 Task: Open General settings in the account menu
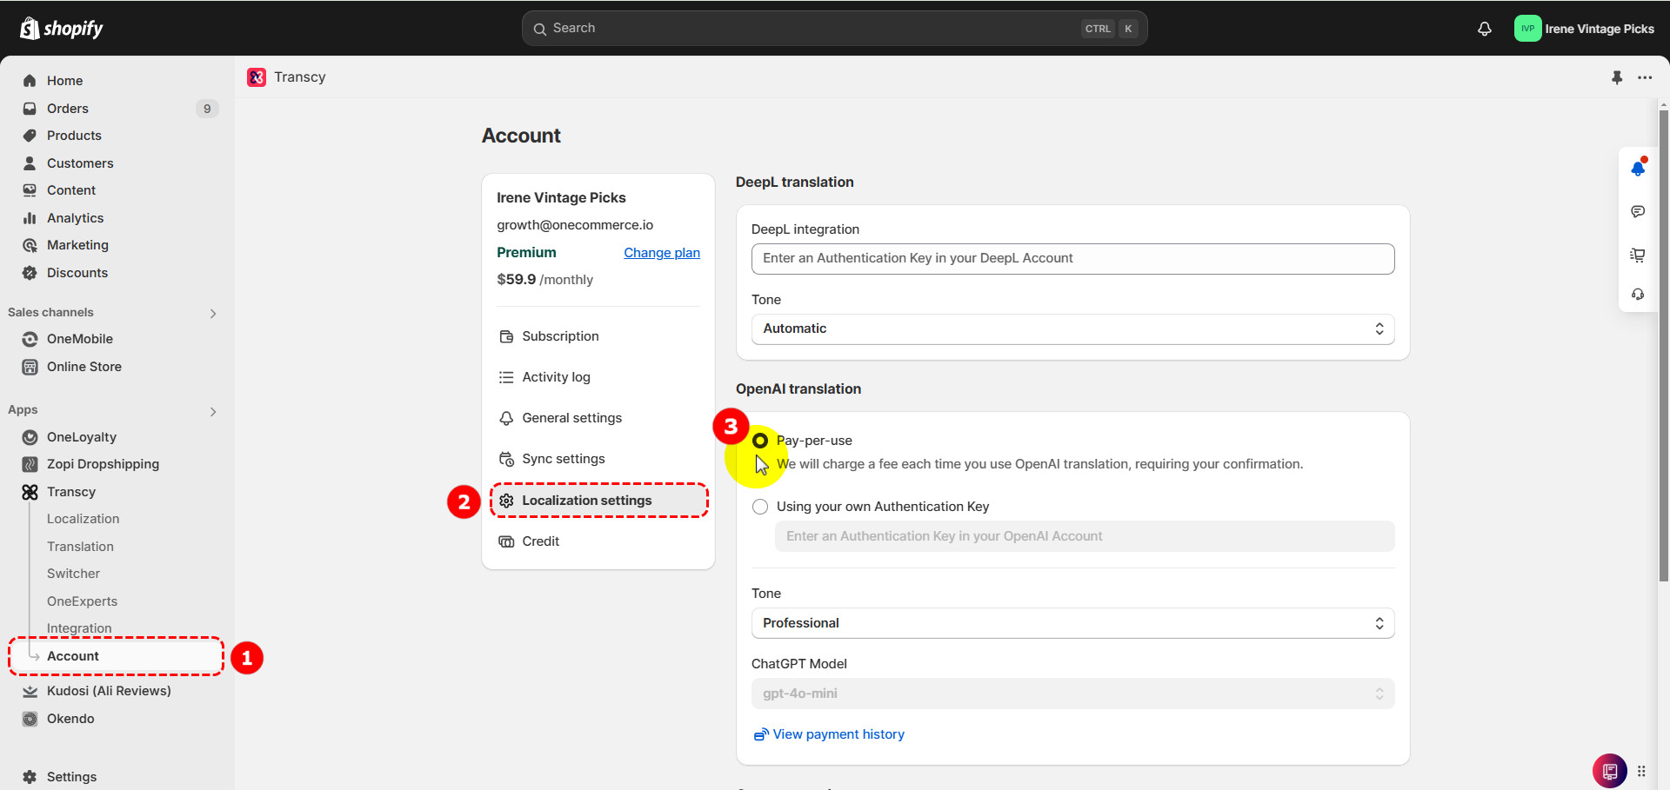(x=598, y=418)
